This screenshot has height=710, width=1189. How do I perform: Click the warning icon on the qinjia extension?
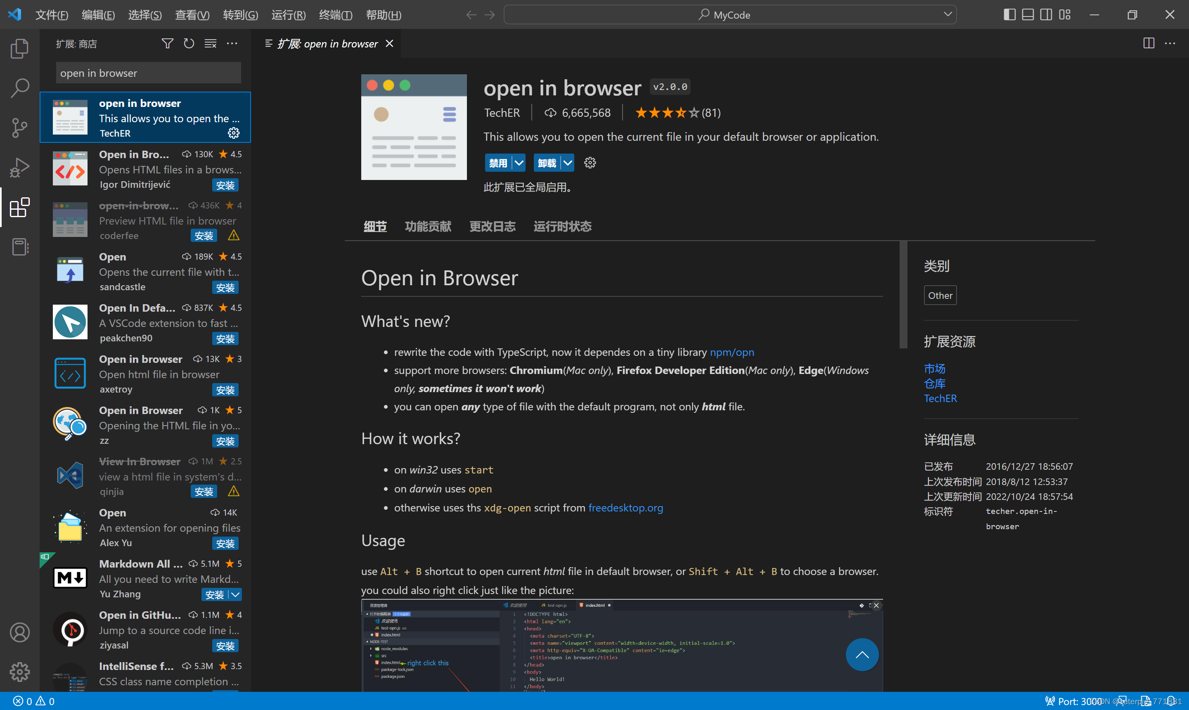coord(234,491)
